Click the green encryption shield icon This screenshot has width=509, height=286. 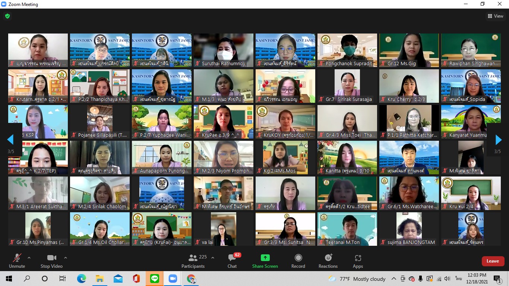point(7,16)
